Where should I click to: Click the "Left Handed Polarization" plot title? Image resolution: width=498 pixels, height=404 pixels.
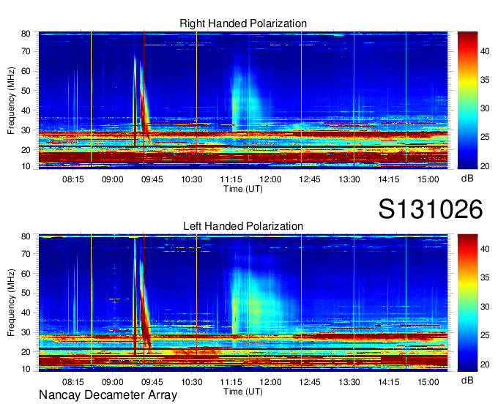click(x=243, y=226)
